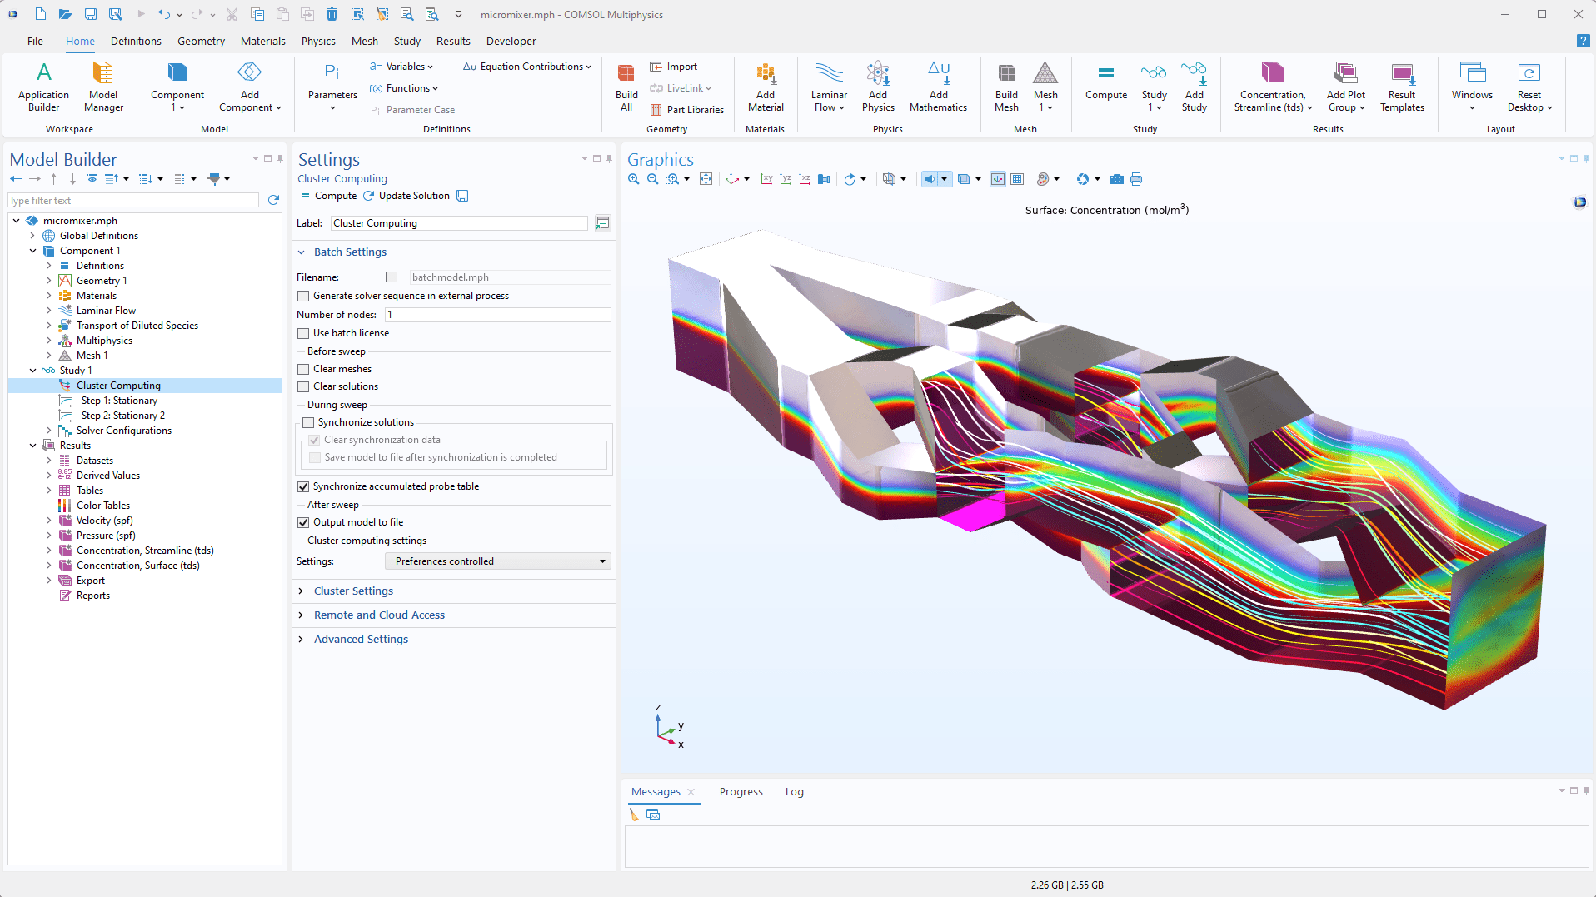This screenshot has width=1596, height=897.
Task: Click the ribbon Compute icon
Action: (x=1106, y=82)
